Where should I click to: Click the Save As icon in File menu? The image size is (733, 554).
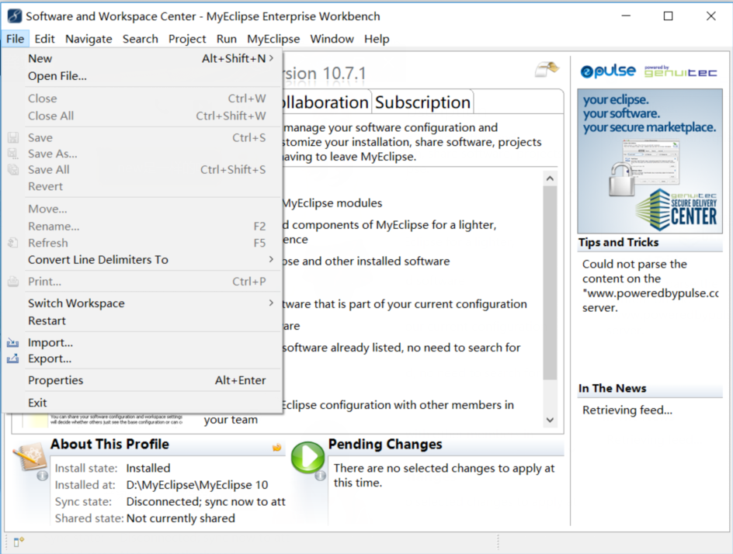13,154
